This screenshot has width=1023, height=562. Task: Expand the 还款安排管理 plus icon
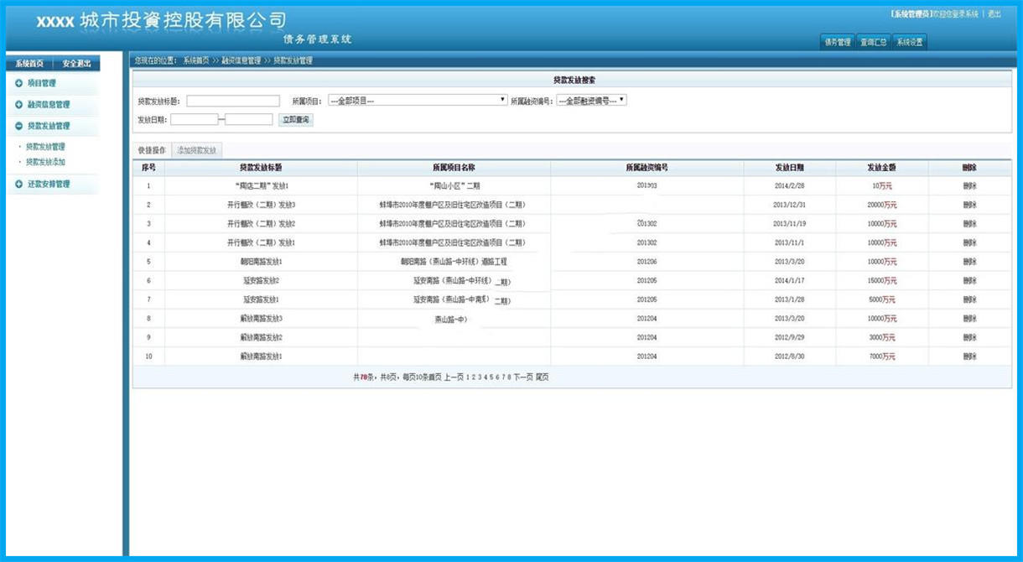pos(18,184)
